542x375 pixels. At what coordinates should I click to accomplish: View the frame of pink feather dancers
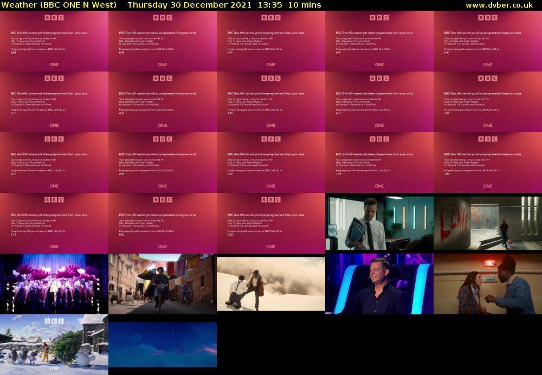(54, 284)
